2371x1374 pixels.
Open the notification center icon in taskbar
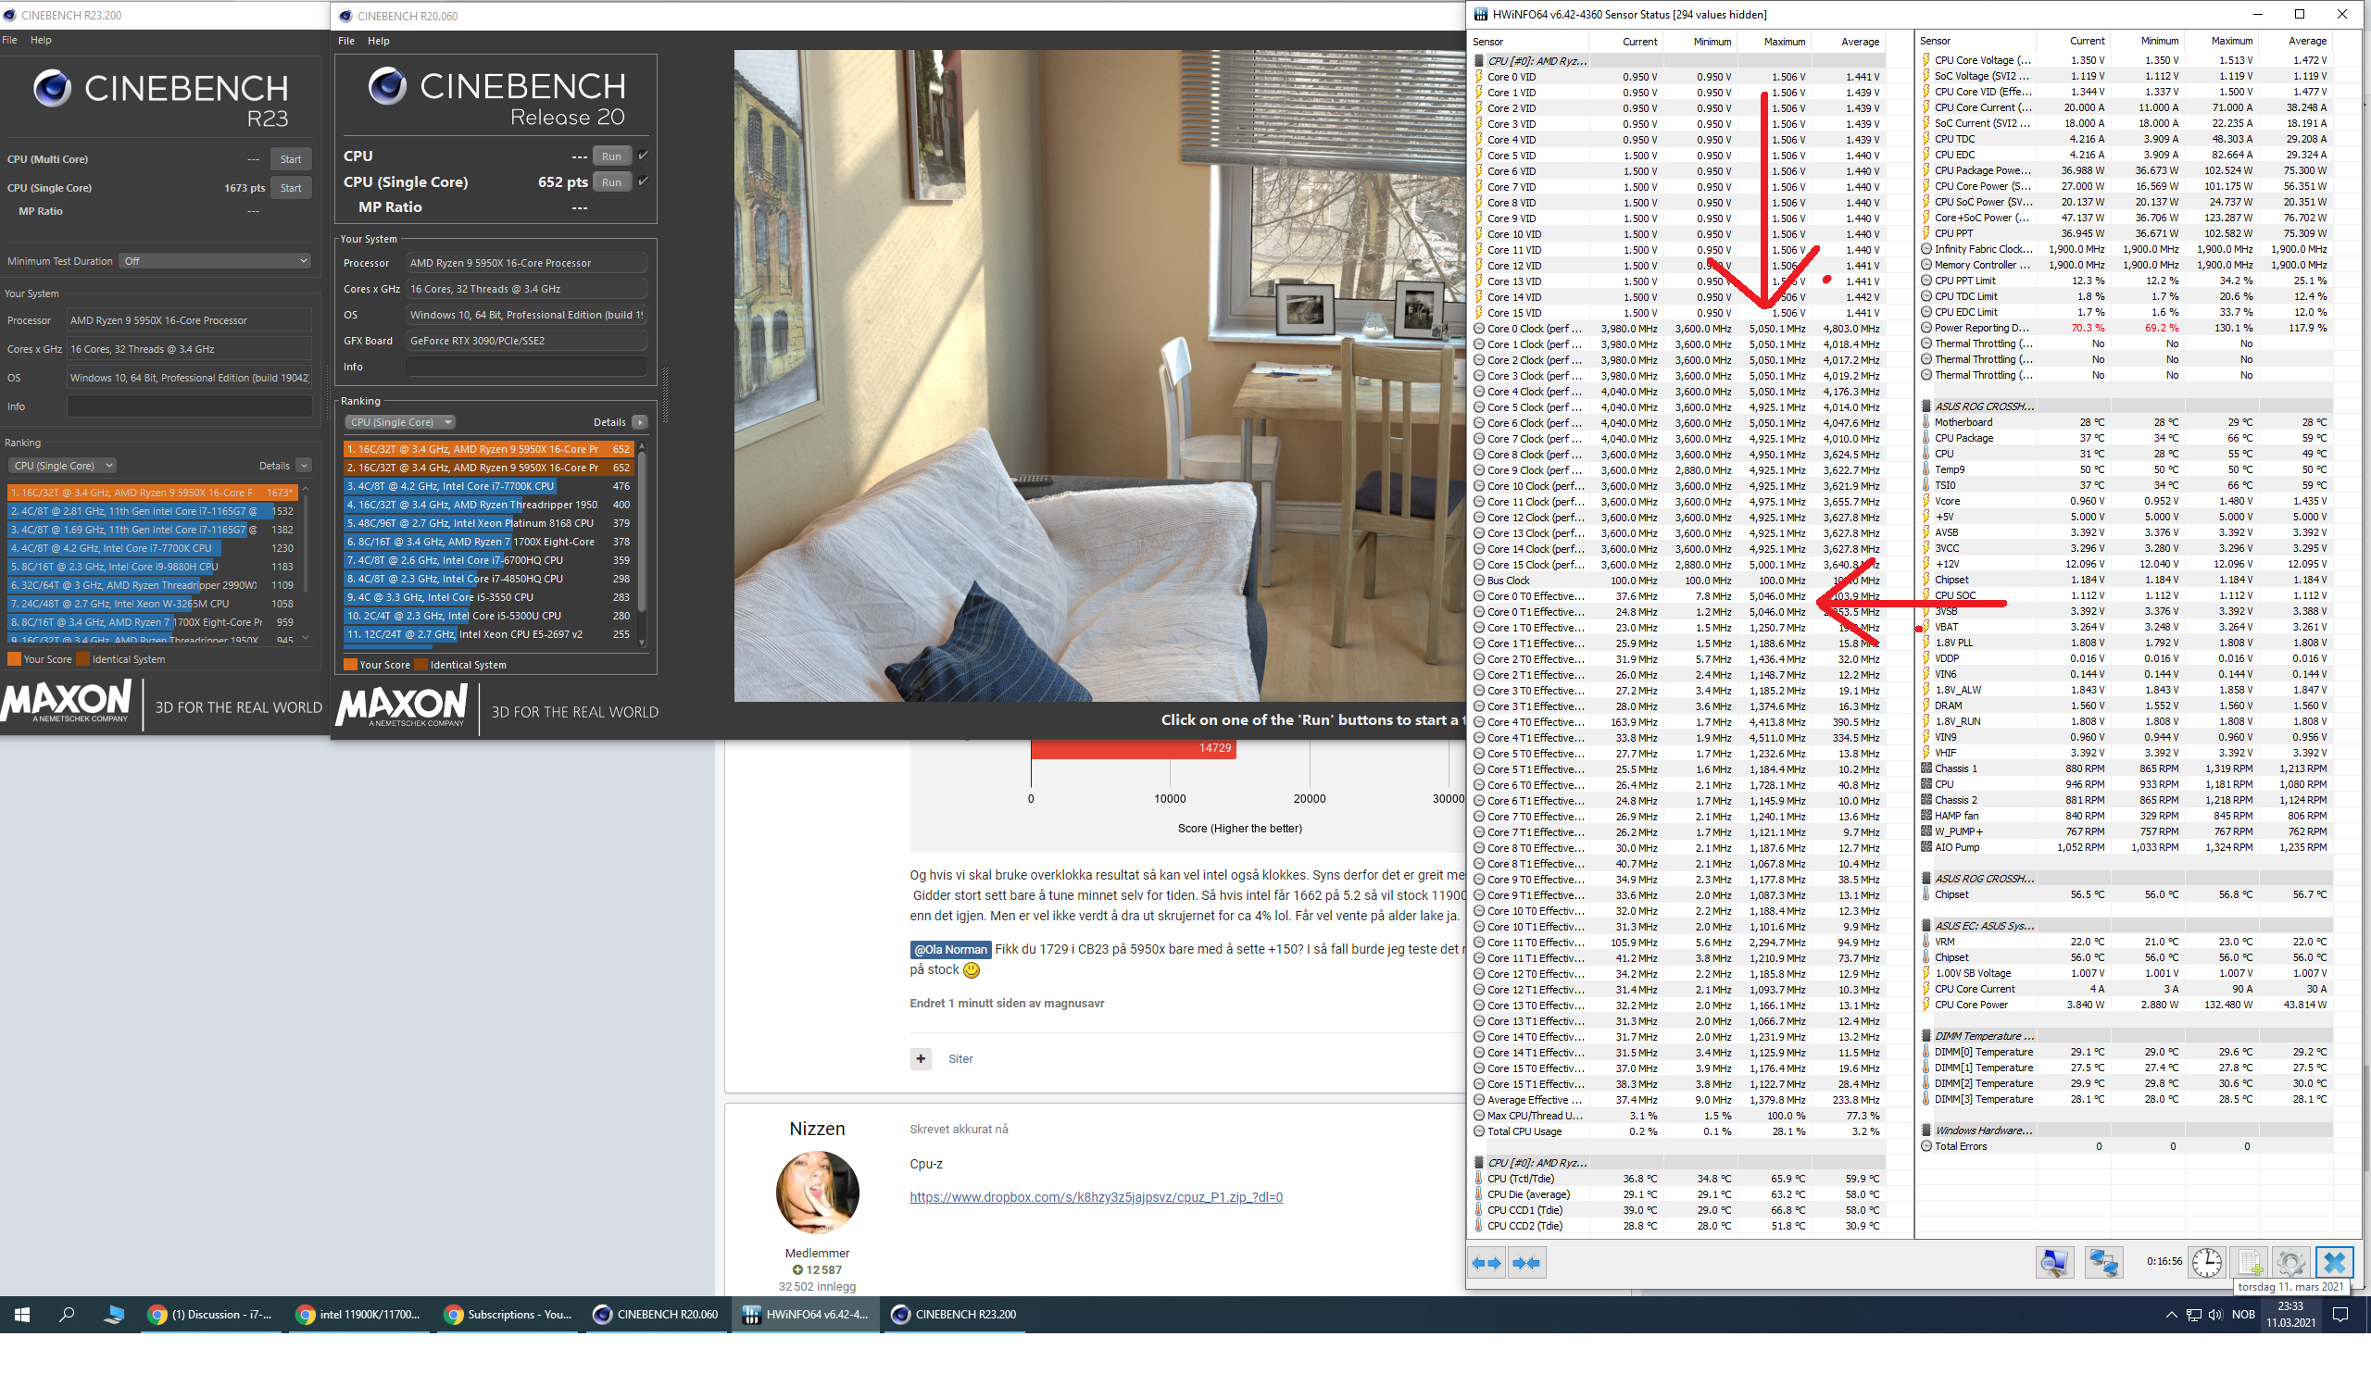(x=2340, y=1314)
